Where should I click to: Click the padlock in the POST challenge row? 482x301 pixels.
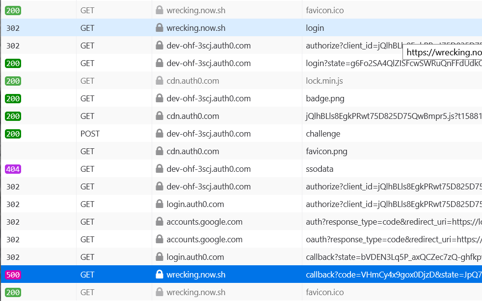pos(159,133)
